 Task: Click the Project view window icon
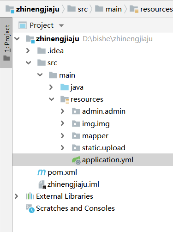click(23, 25)
